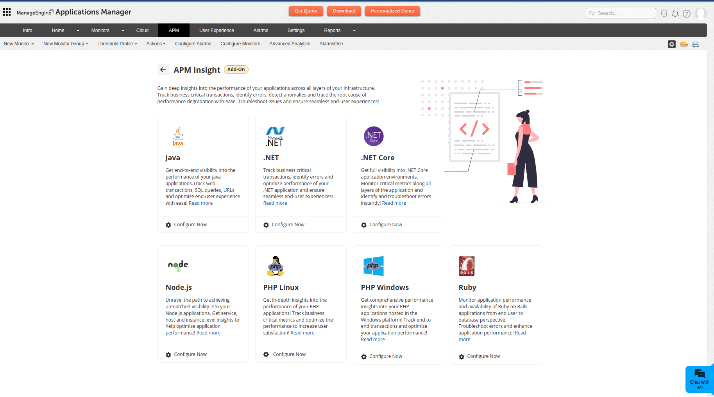Click the Personalized Demo button
Screen dimensions: 714x397
point(392,11)
